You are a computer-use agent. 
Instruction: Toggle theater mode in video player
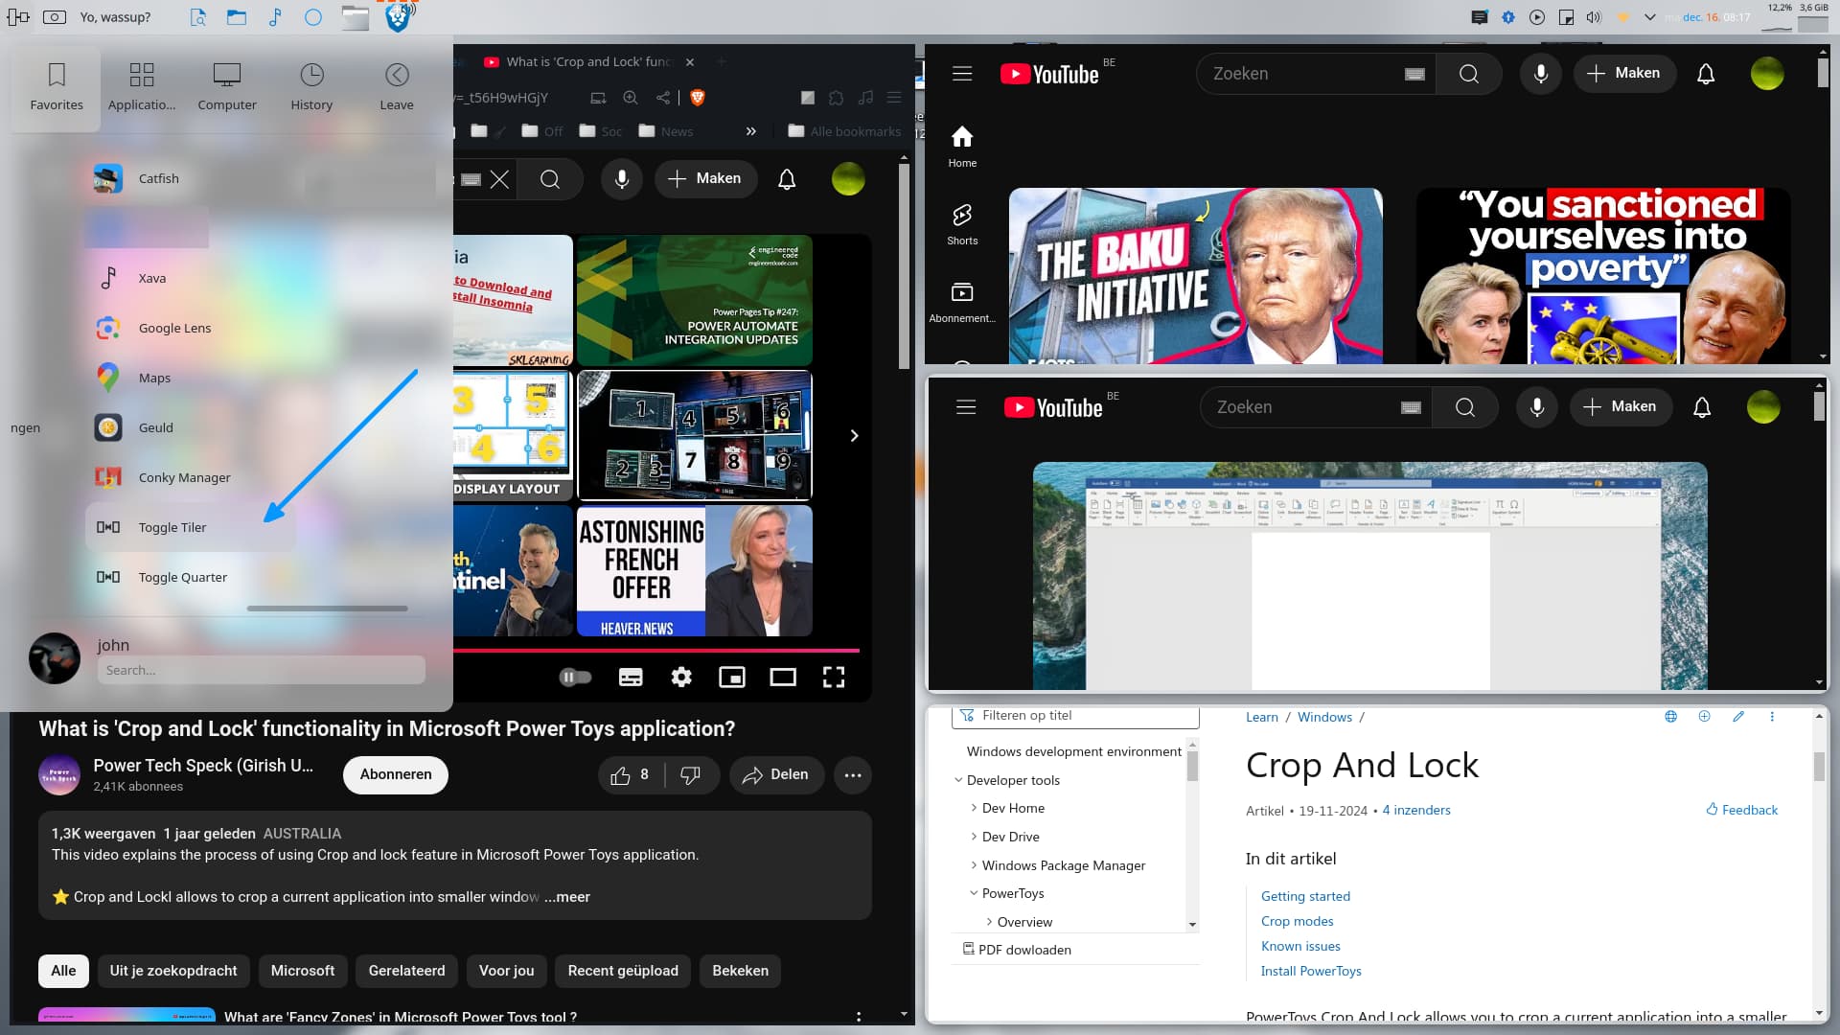[x=783, y=678]
